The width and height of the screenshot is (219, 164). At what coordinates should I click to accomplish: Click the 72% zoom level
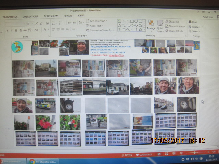[214, 152]
